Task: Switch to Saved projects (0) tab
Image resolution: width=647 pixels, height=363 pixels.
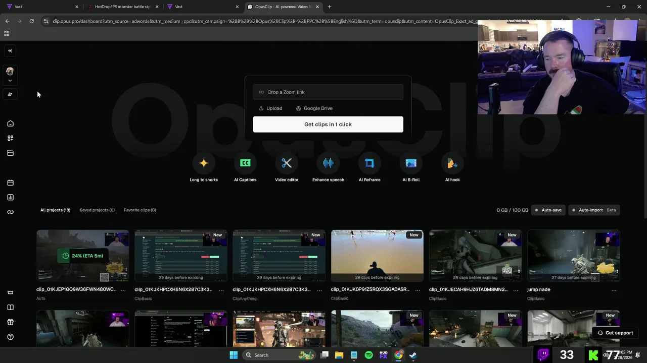Action: (x=97, y=210)
